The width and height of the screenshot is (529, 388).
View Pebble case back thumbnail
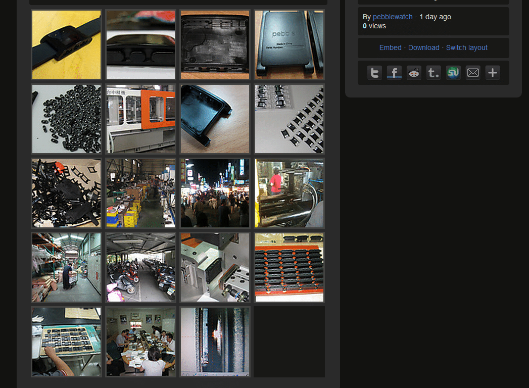289,45
